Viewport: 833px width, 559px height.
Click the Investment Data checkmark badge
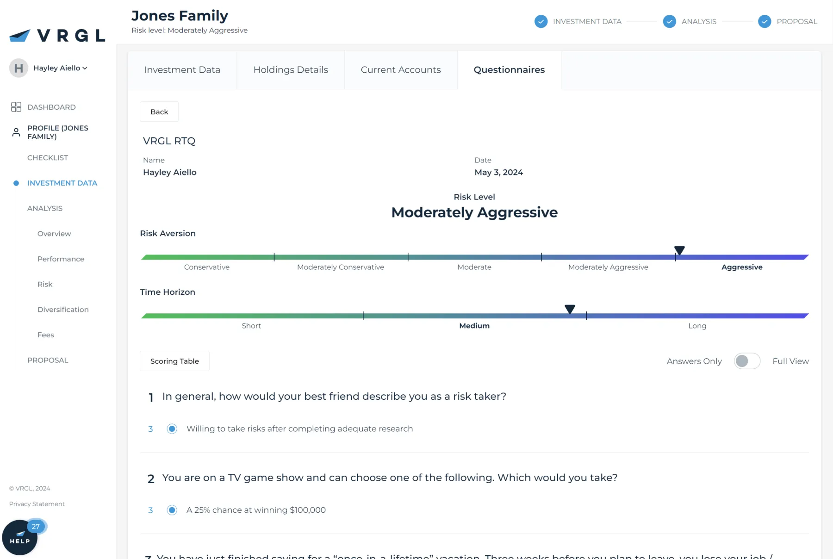(541, 21)
